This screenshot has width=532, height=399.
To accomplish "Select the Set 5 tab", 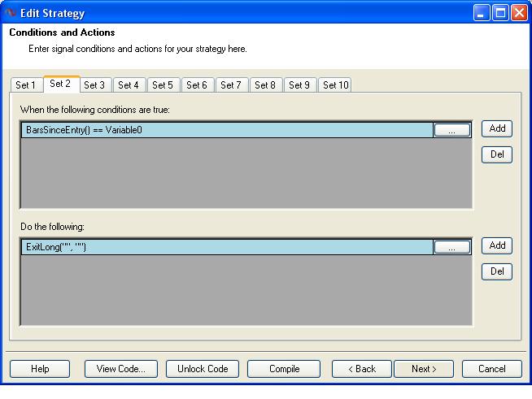I will pyautogui.click(x=164, y=85).
